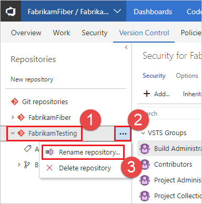Collapse the FabrikamTesting repository node
Image resolution: width=202 pixels, height=204 pixels.
13,133
